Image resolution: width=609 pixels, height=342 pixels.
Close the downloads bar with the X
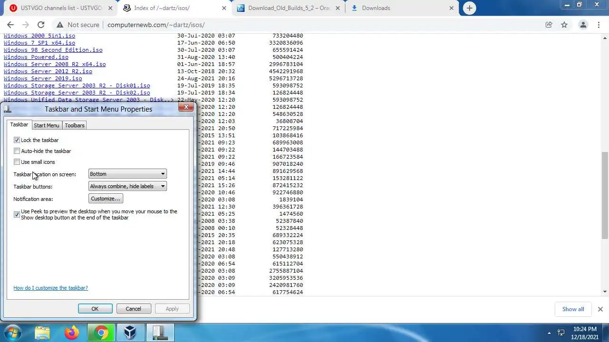click(x=600, y=309)
